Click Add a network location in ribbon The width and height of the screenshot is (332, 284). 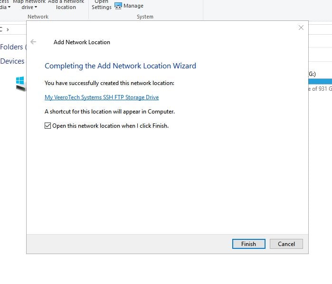(x=66, y=5)
